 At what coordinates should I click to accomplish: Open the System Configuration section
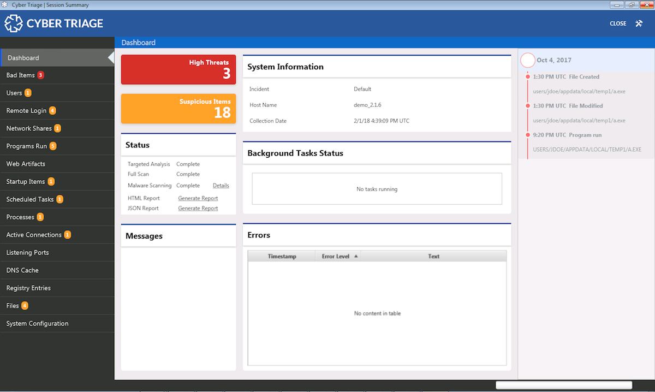coord(37,323)
